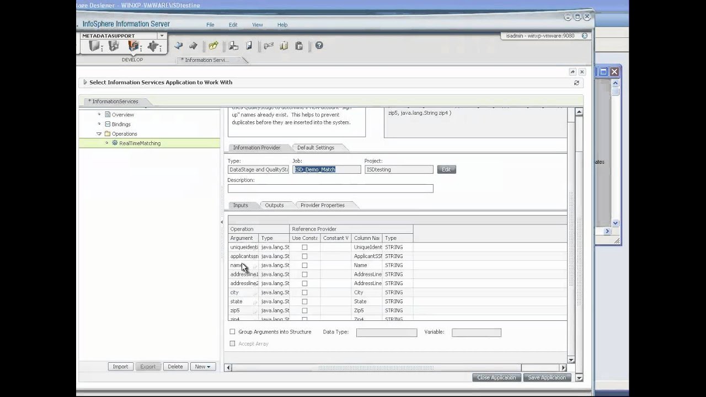
Task: Click the two-window layout toolbar icon
Action: coord(233,46)
